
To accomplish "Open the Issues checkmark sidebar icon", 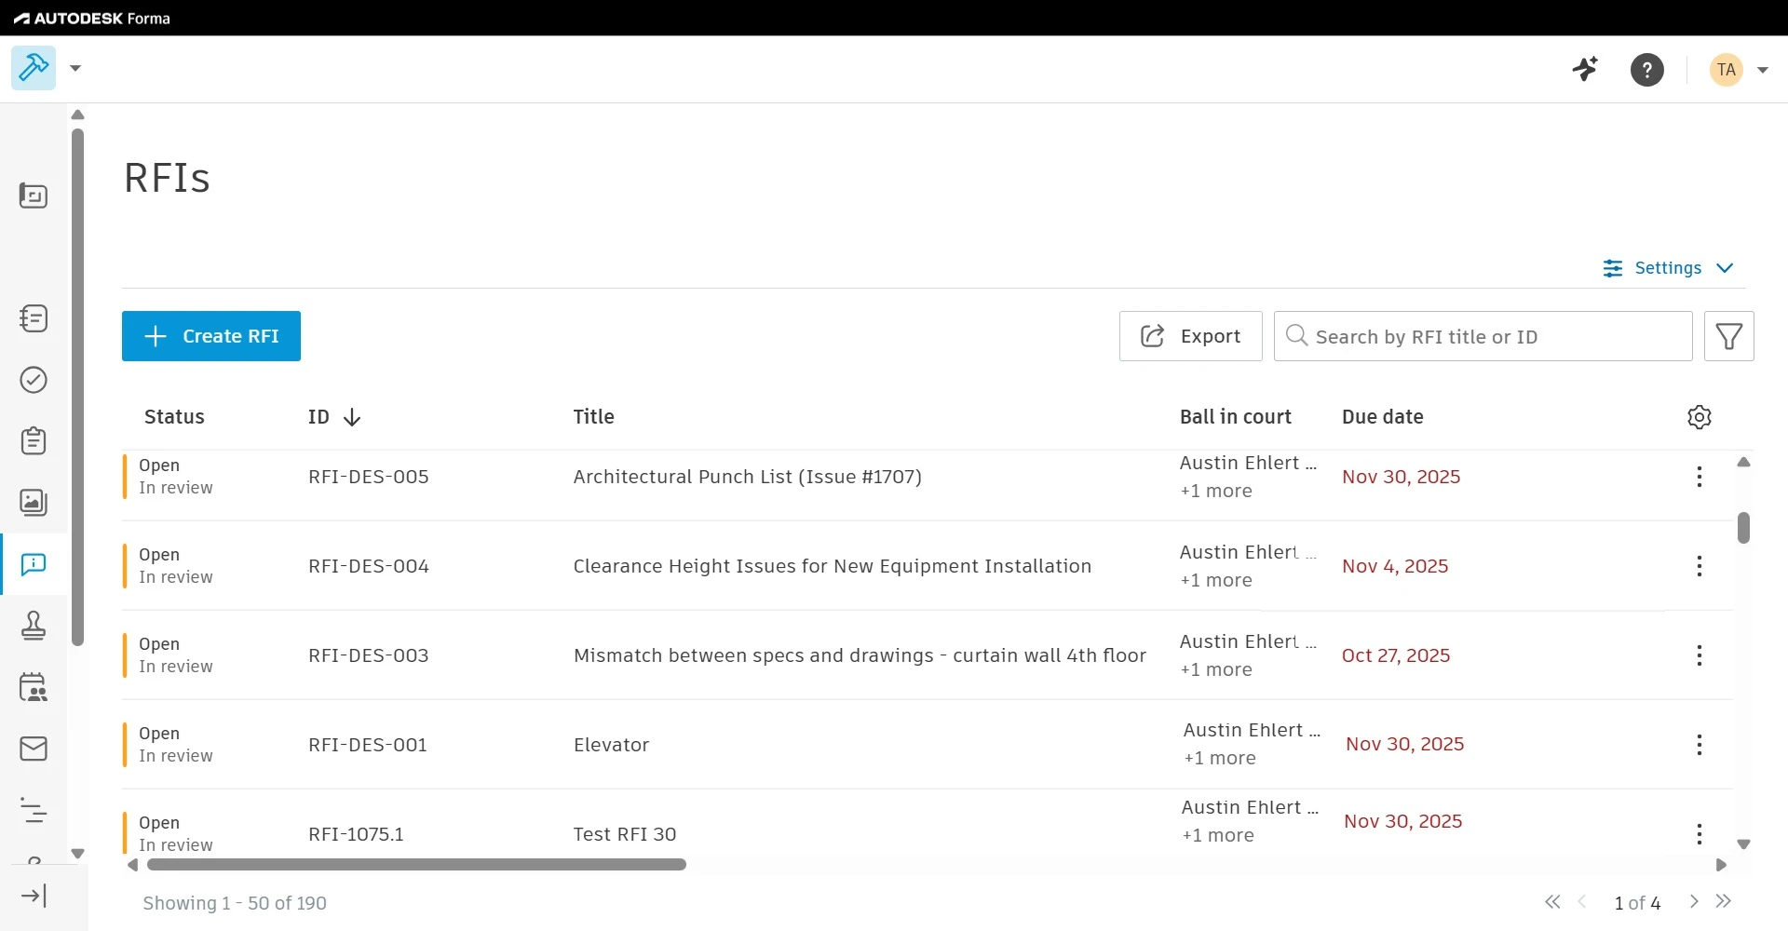I will coord(34,380).
